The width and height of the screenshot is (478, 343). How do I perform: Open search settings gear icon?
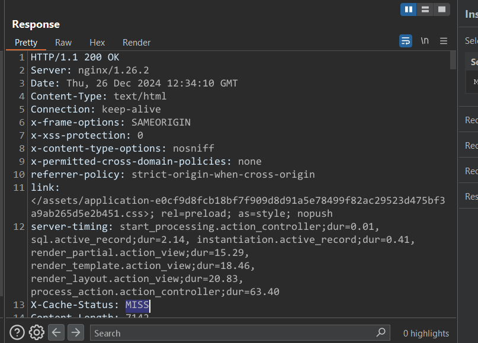(x=37, y=332)
